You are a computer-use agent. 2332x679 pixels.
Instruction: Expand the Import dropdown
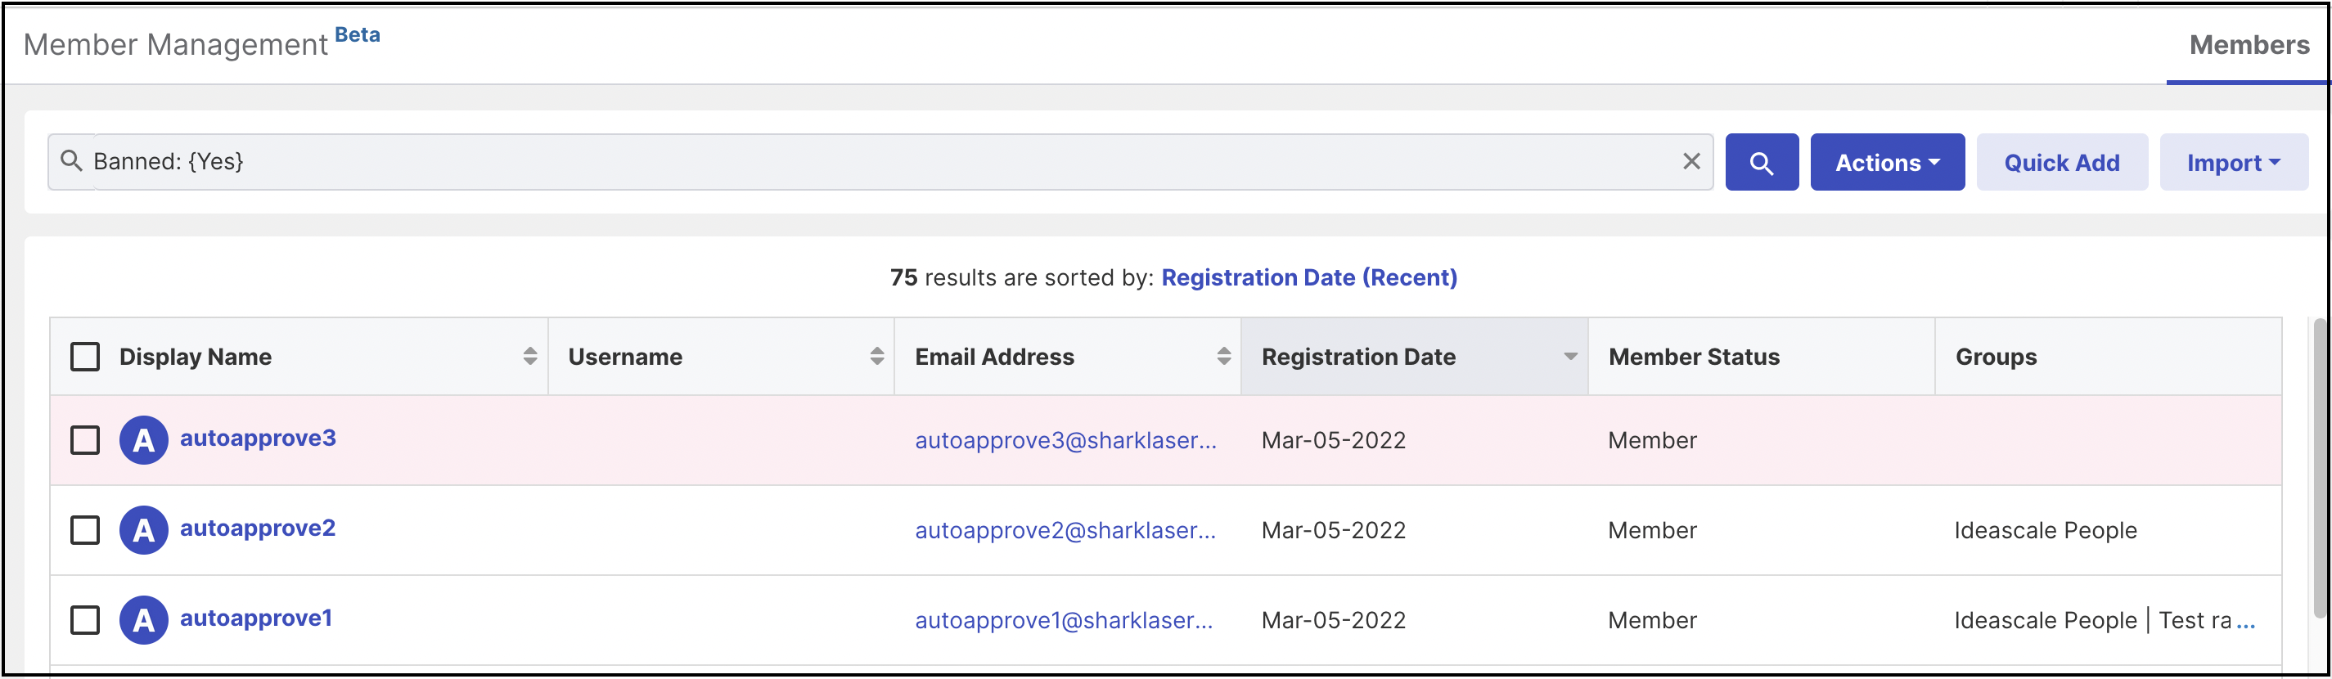click(x=2233, y=162)
